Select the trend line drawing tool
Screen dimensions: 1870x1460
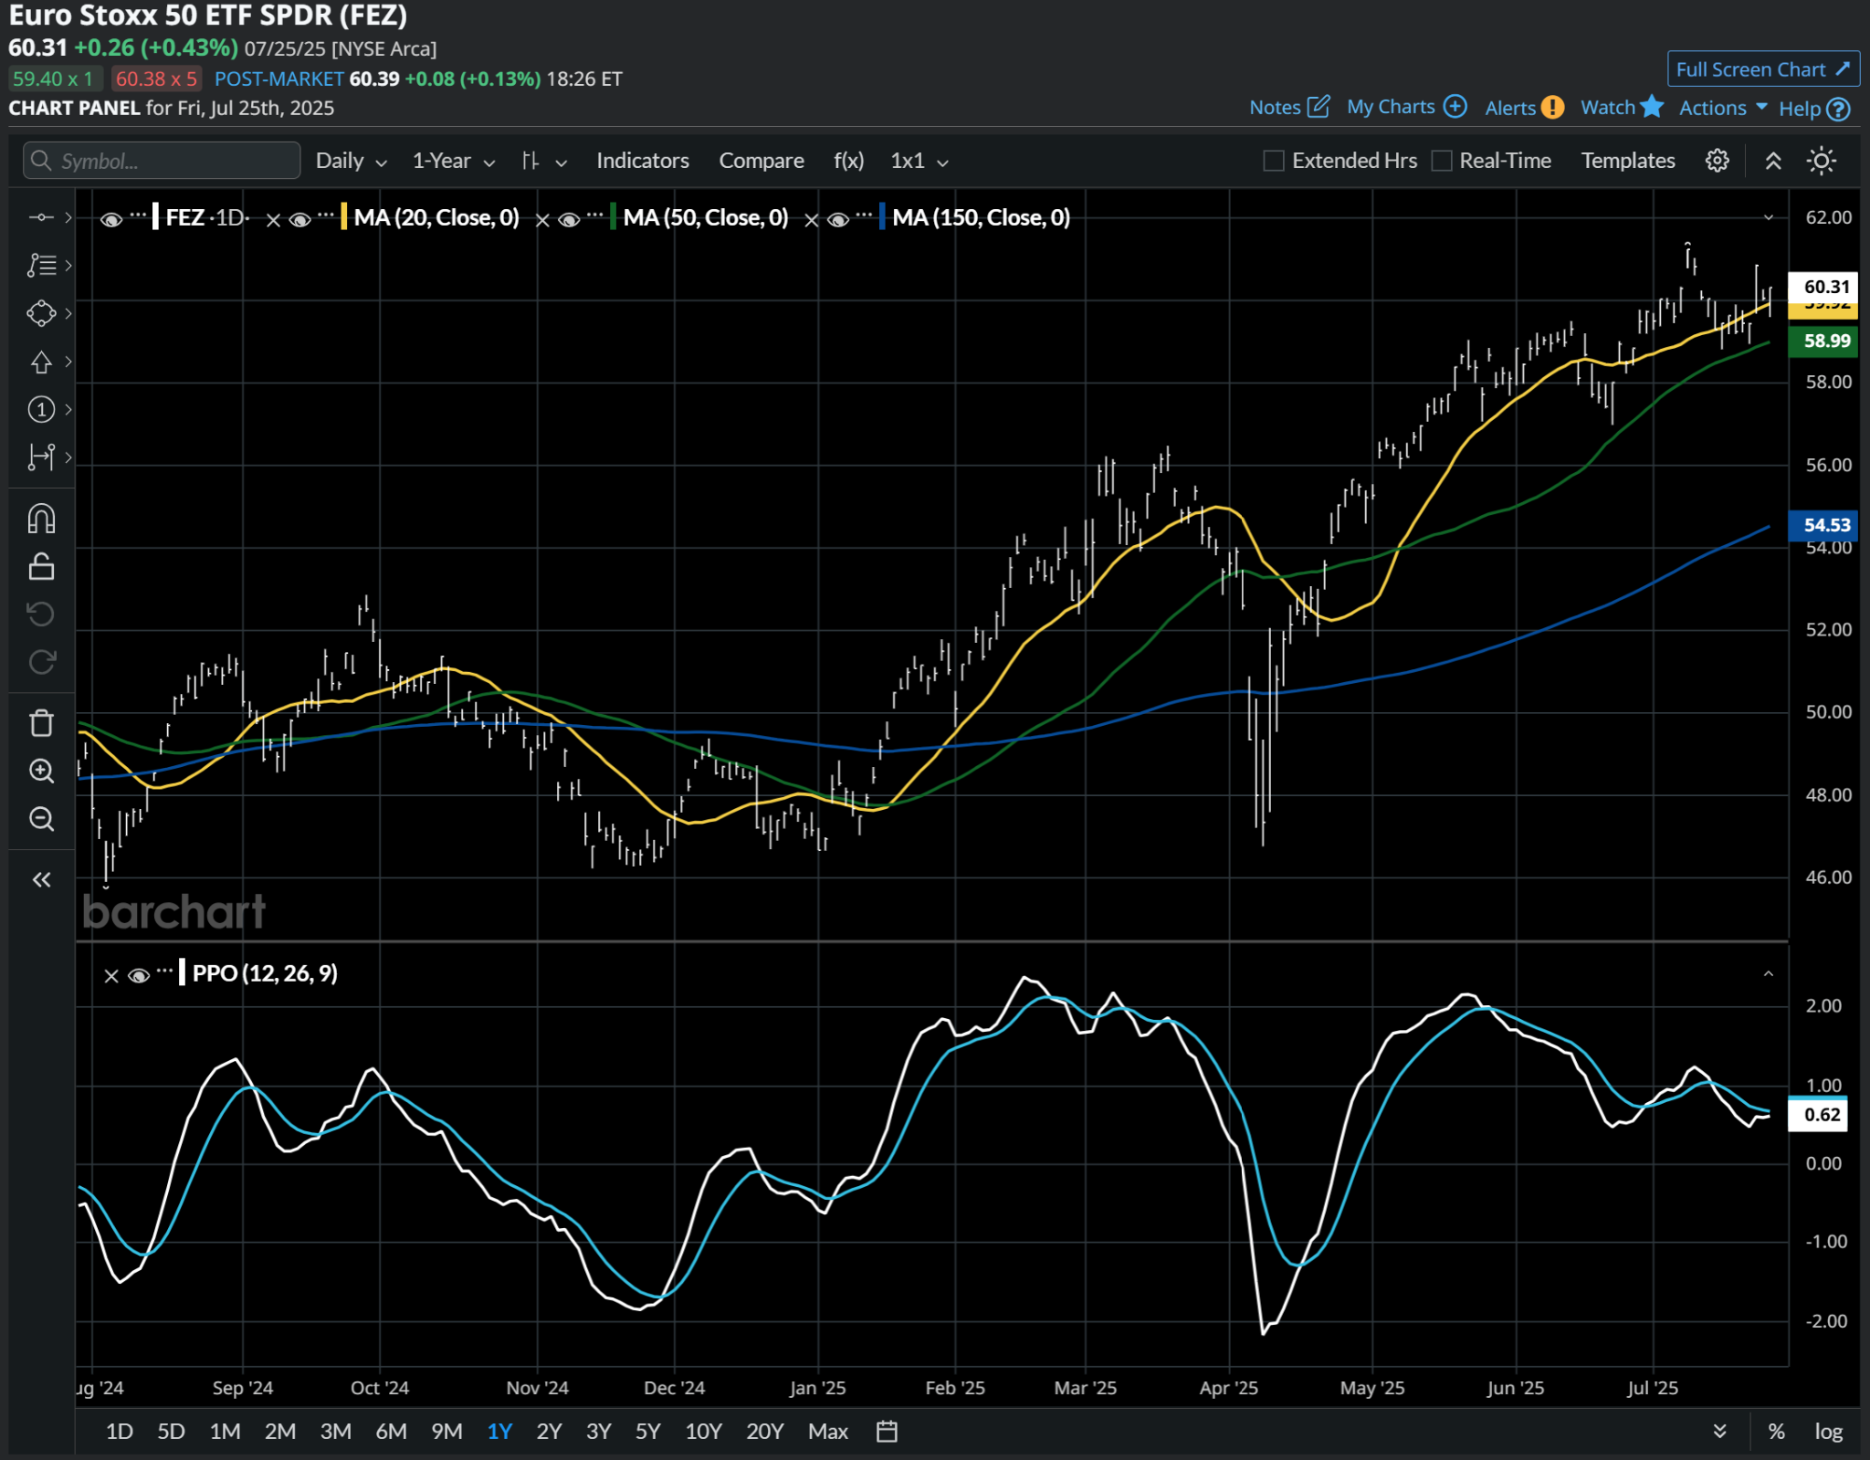click(x=41, y=217)
